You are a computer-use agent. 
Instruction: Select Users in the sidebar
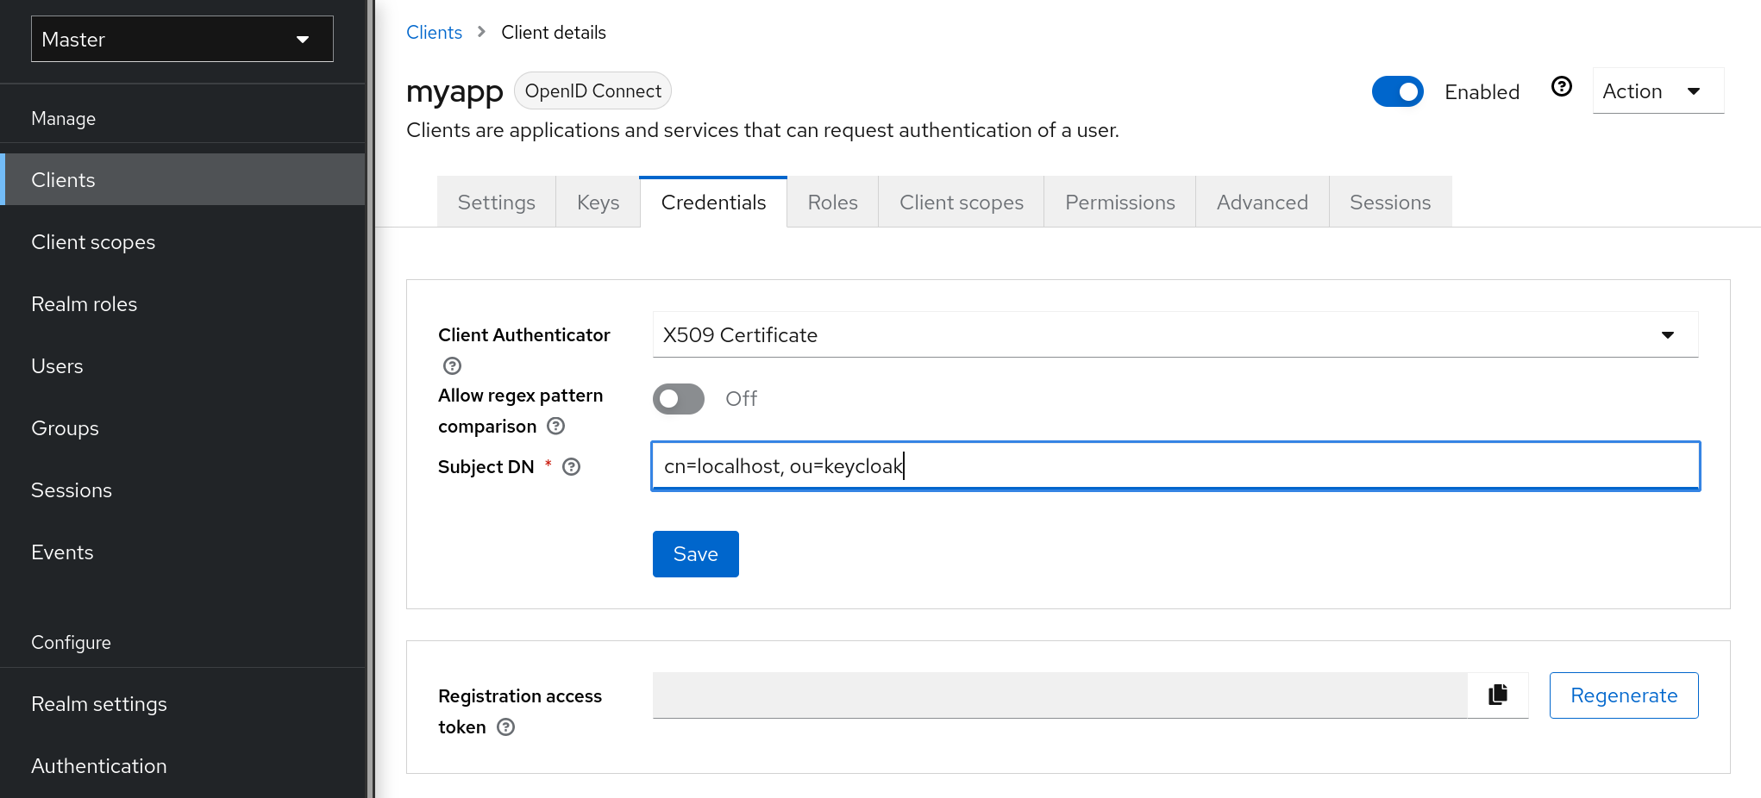point(57,365)
